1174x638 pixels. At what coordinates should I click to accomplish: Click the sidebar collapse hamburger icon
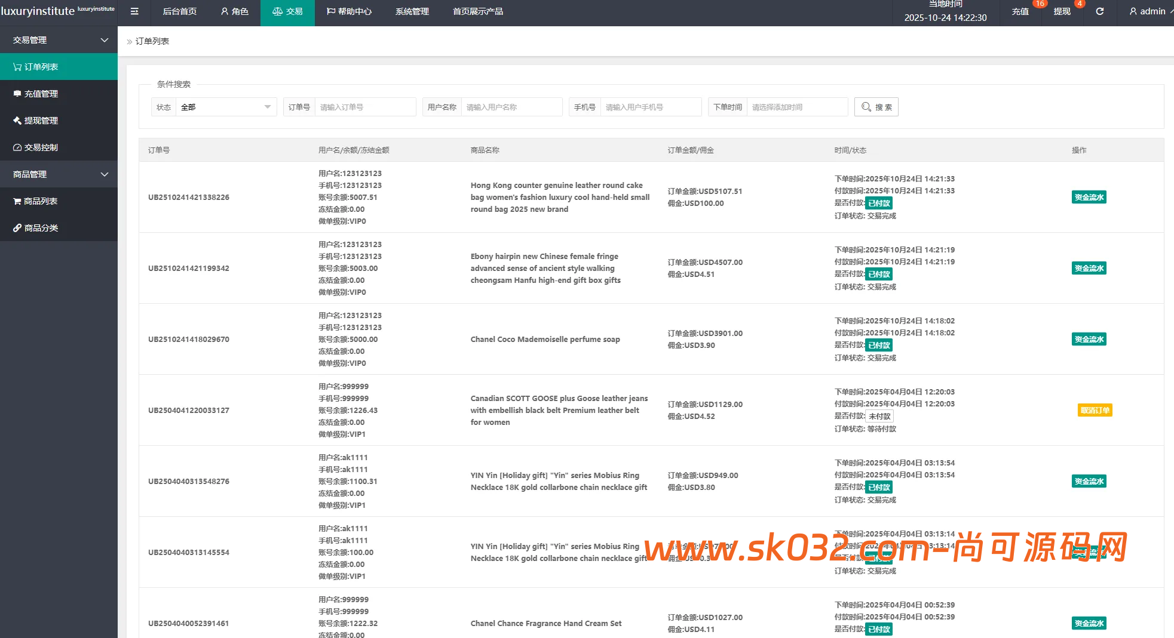134,11
